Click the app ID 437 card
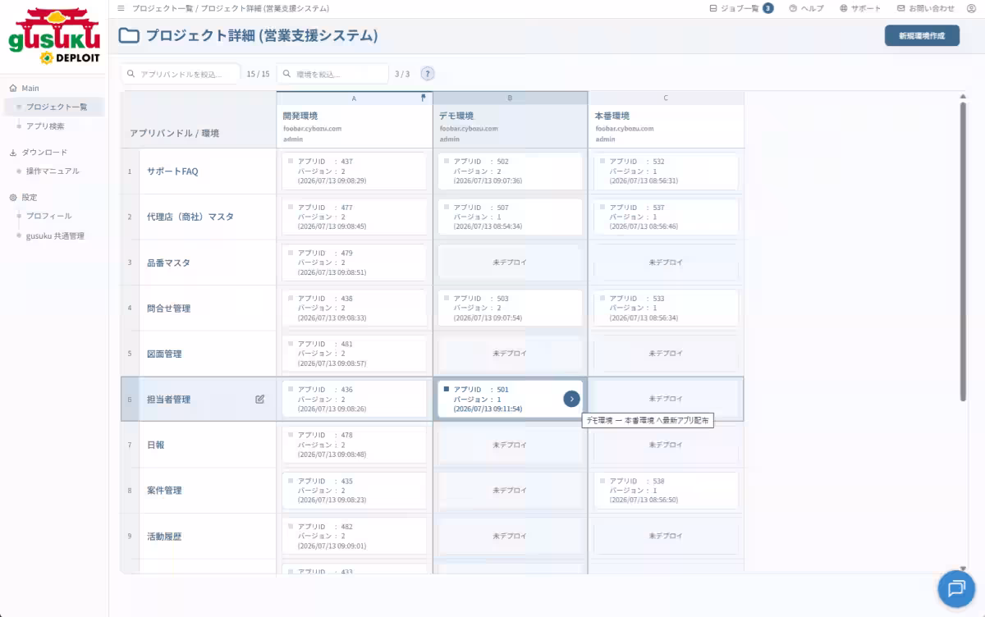The height and width of the screenshot is (617, 985). pos(354,171)
